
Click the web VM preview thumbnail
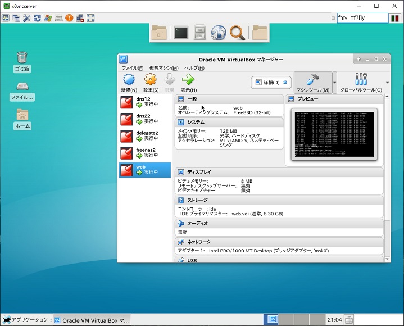(x=334, y=134)
